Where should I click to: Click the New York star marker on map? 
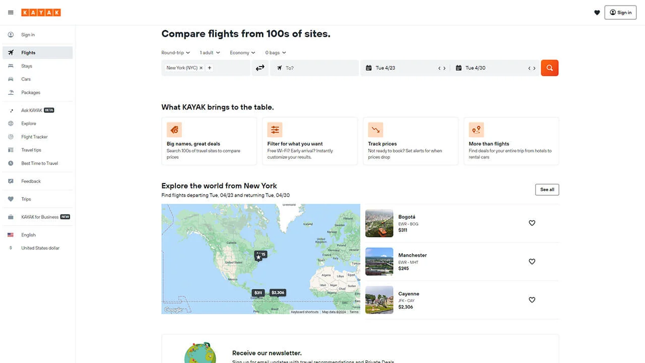click(259, 257)
